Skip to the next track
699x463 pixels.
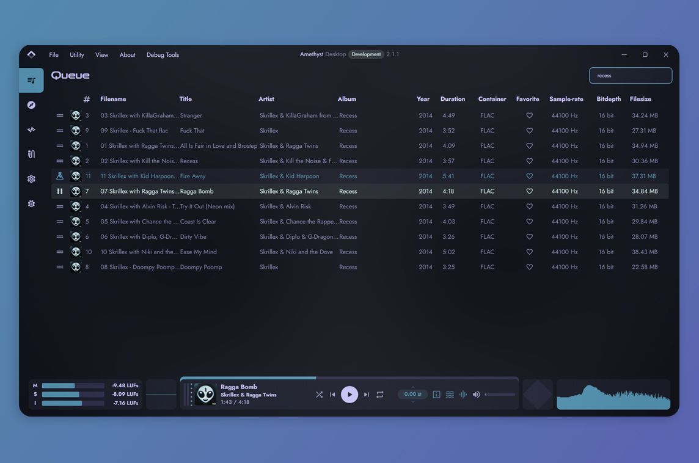click(367, 395)
